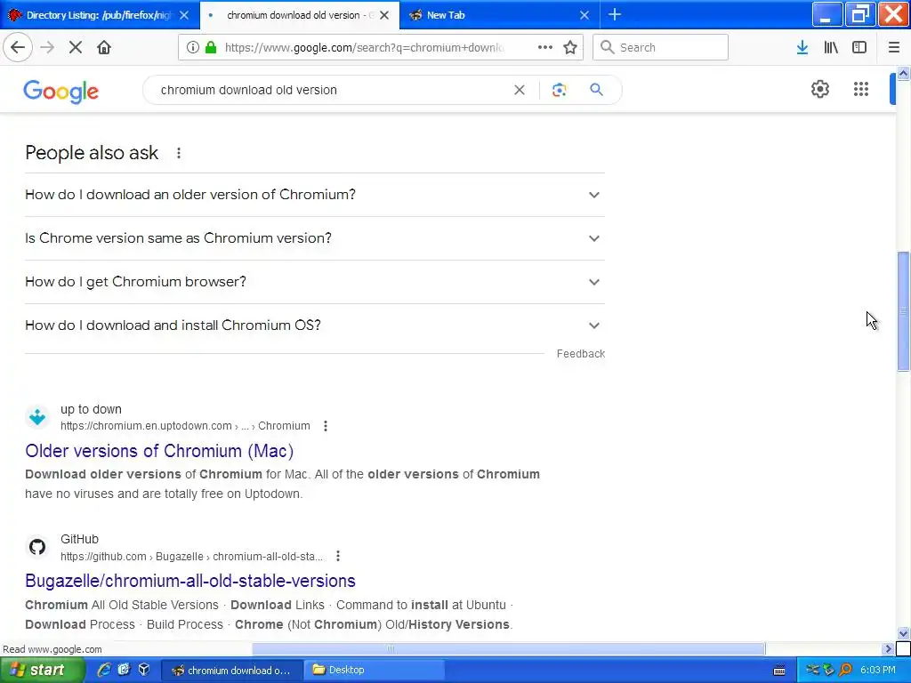Submit search with the magnifier icon

pos(597,90)
